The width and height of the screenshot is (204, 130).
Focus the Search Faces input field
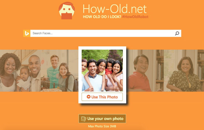pyautogui.click(x=102, y=33)
